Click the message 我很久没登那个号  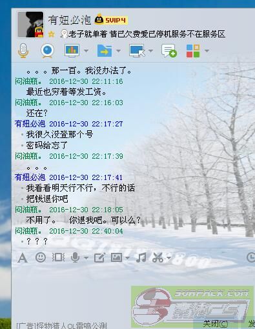pyautogui.click(x=59, y=135)
